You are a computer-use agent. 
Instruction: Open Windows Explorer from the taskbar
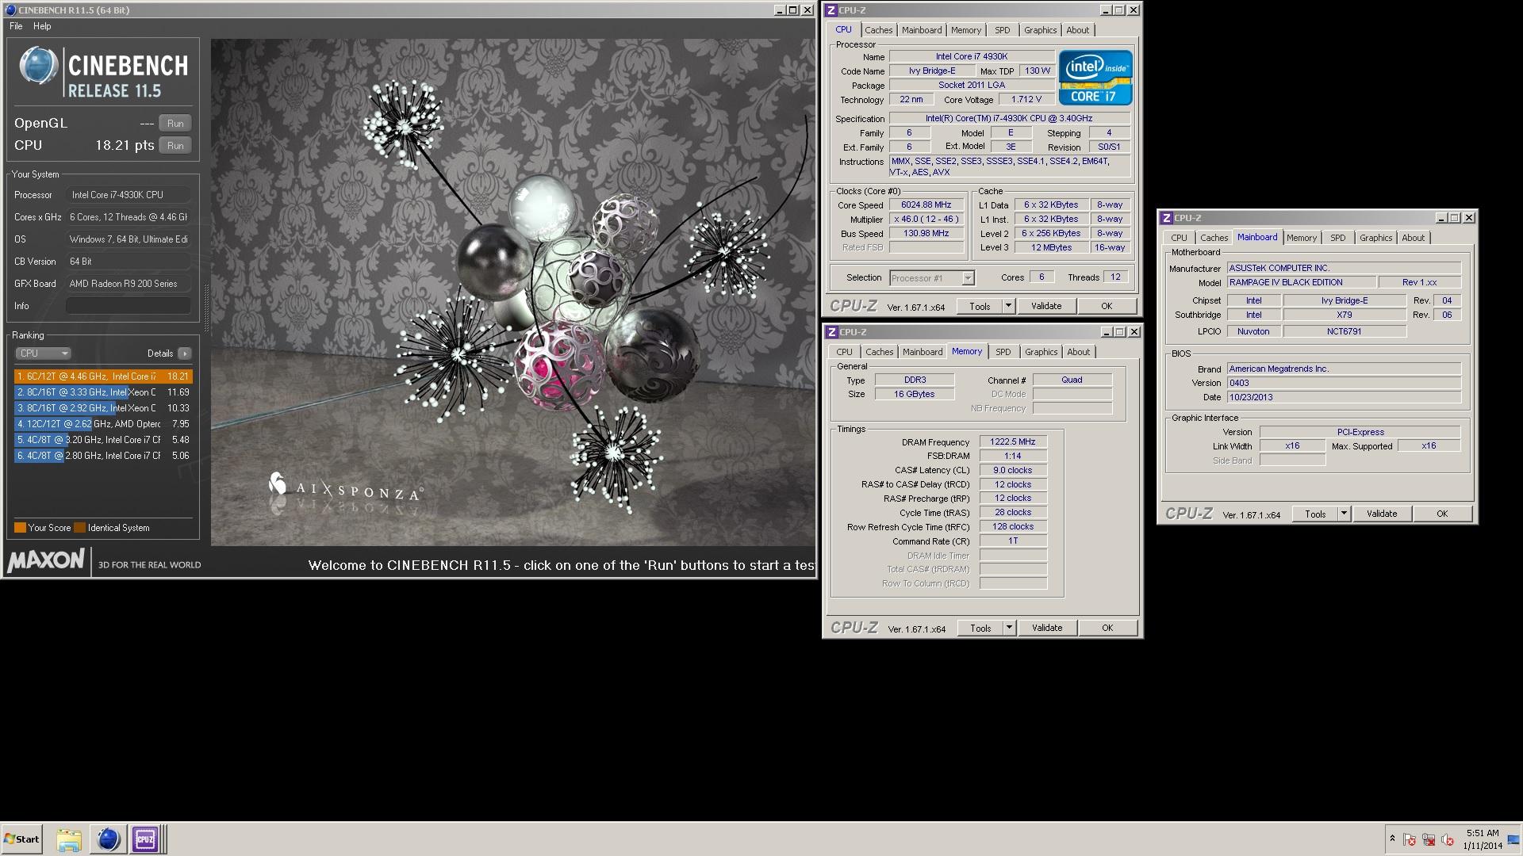coord(69,839)
